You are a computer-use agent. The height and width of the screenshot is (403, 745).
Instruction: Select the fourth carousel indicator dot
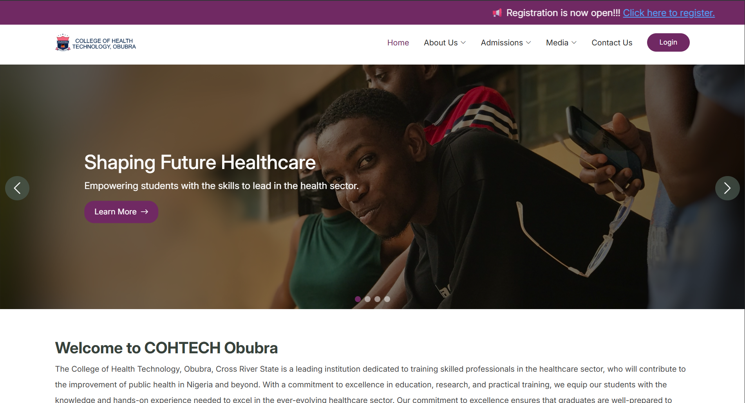pyautogui.click(x=387, y=299)
